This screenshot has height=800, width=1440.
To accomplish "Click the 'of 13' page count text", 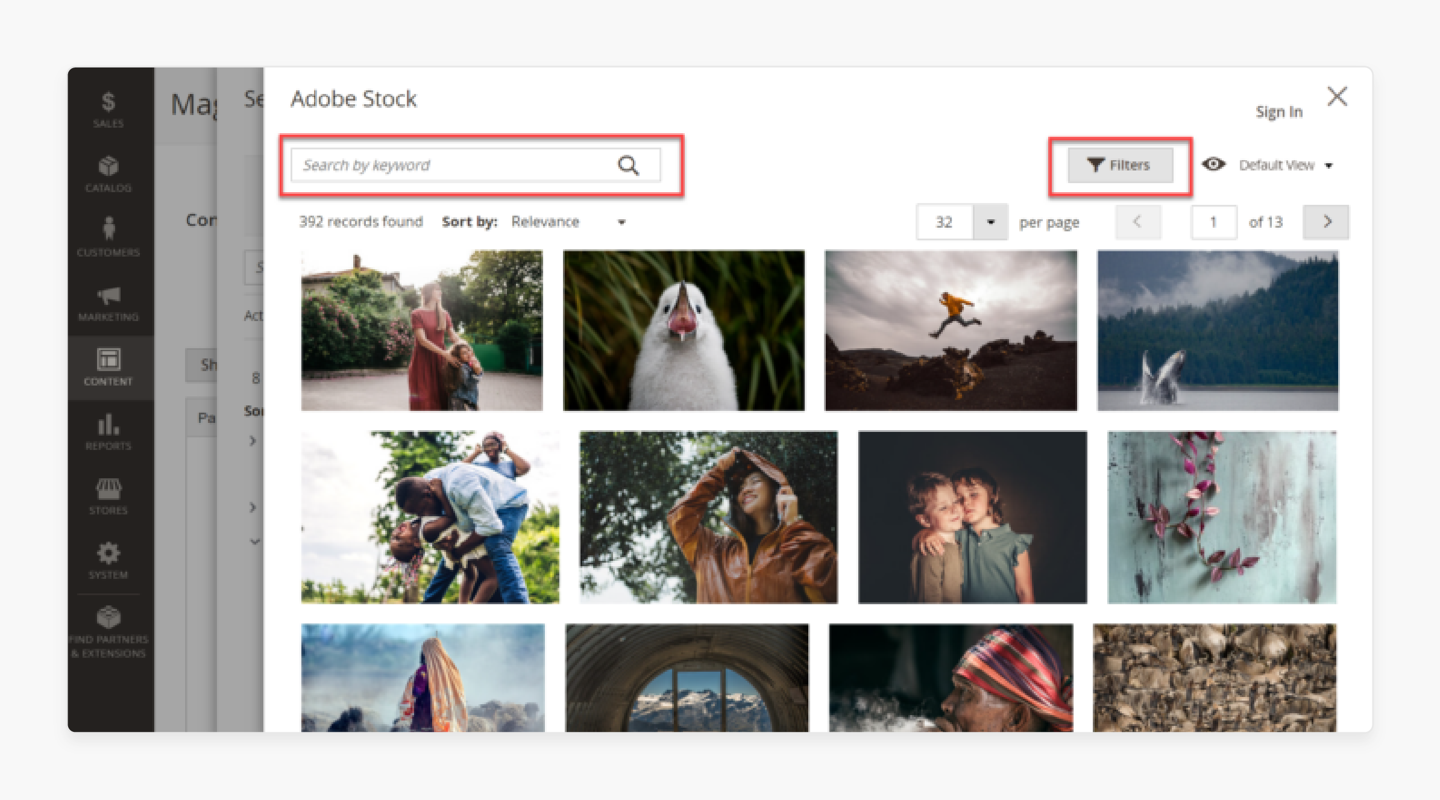I will tap(1265, 222).
